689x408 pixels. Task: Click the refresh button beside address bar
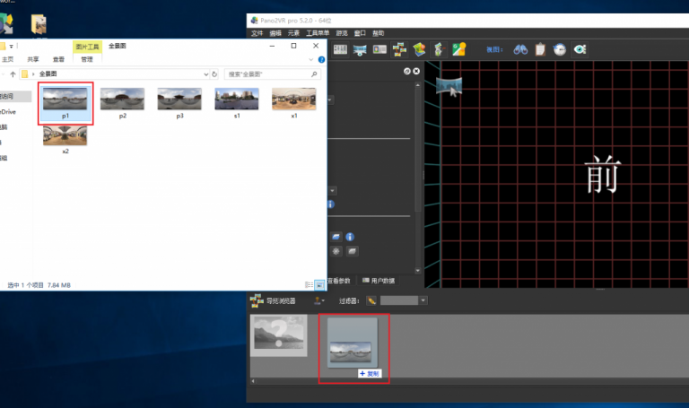[x=214, y=74]
